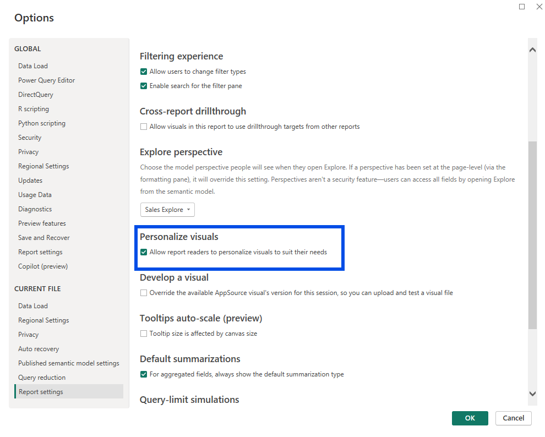
Task: Check Override the available AppSource visual's version
Action: tap(144, 293)
